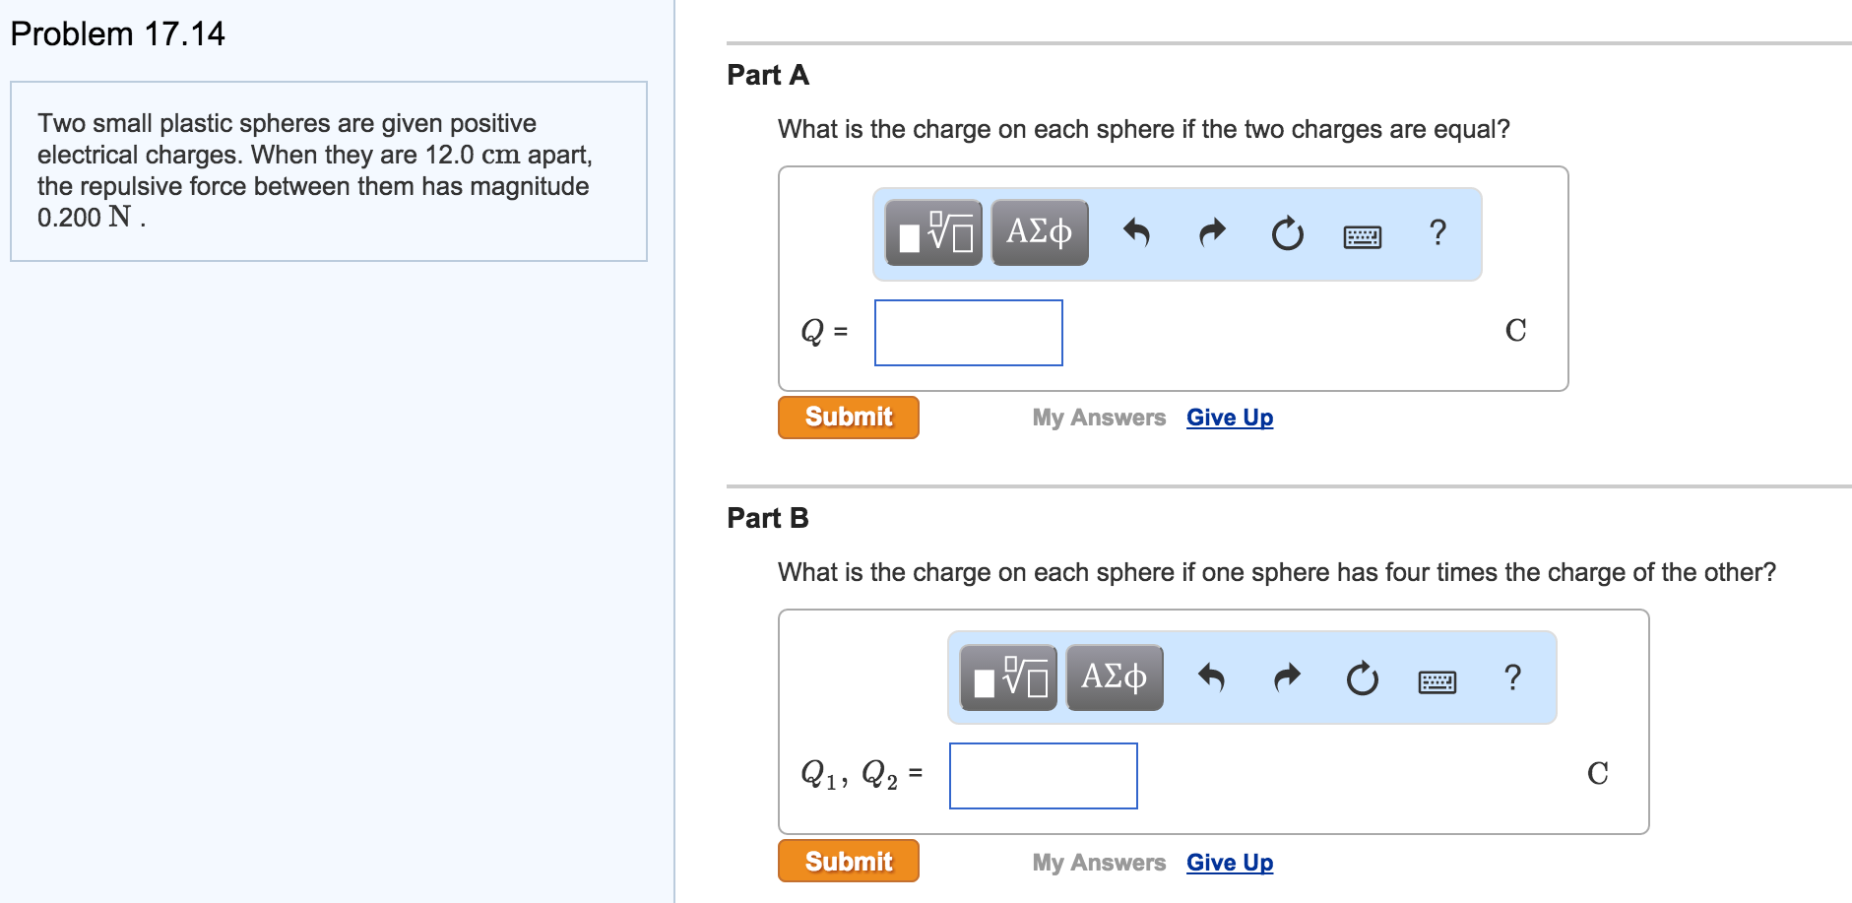Click Give Up link for Part B
Image resolution: width=1852 pixels, height=903 pixels.
1230,863
